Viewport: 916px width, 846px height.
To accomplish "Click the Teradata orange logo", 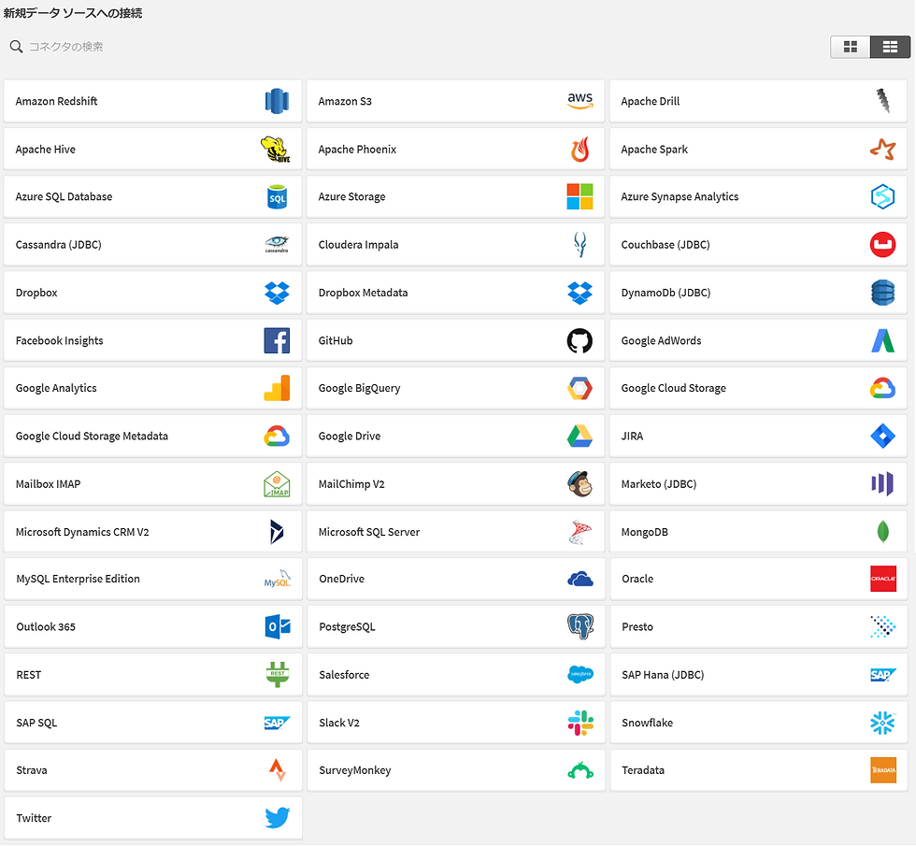I will point(883,770).
